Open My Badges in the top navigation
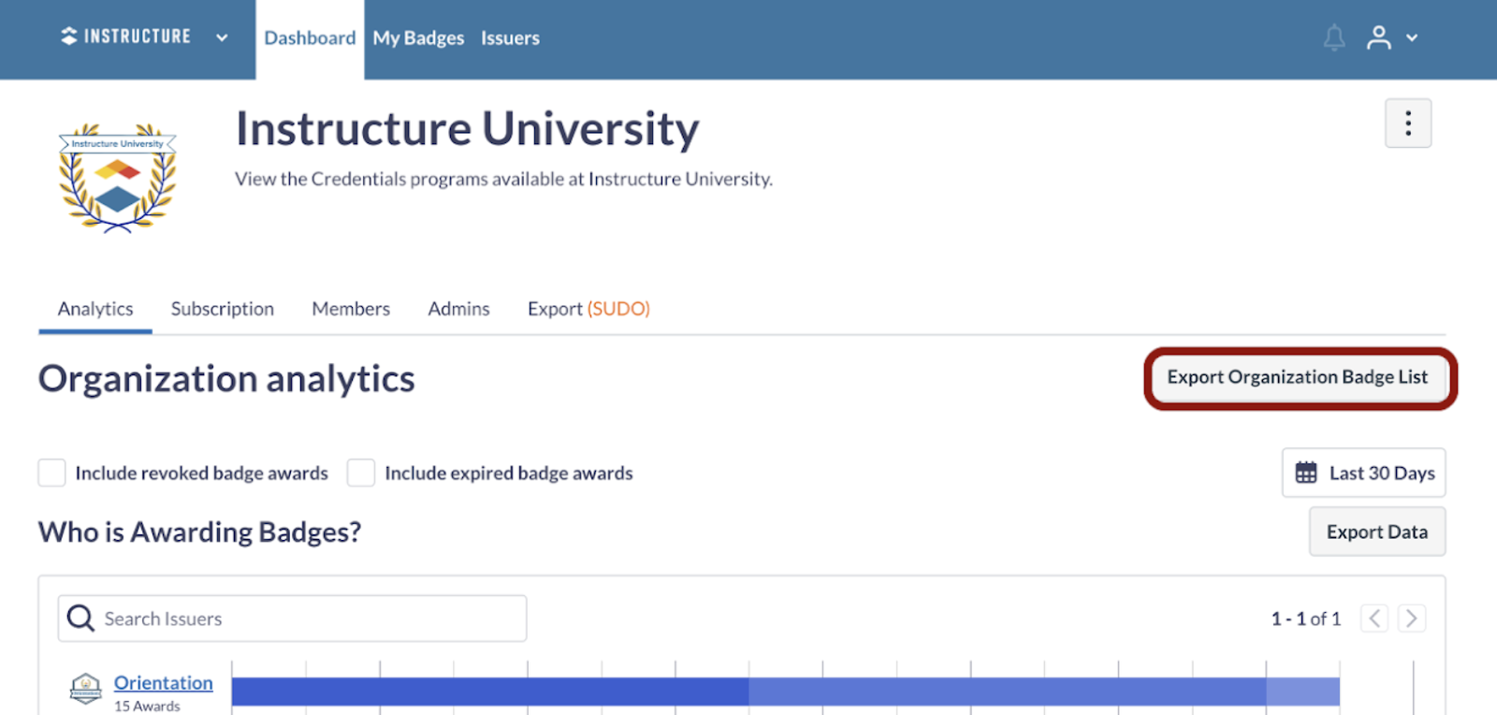 click(418, 38)
